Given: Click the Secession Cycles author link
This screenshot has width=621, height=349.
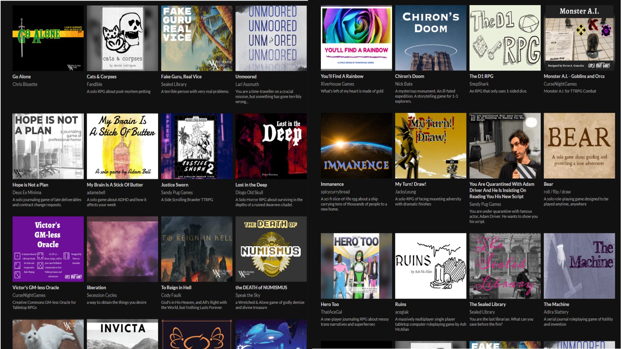Looking at the screenshot, I should (102, 295).
